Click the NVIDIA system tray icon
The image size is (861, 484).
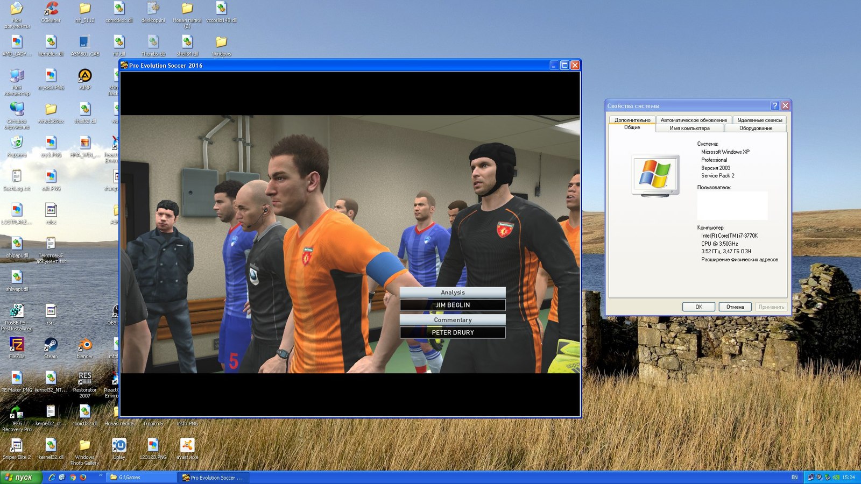836,478
